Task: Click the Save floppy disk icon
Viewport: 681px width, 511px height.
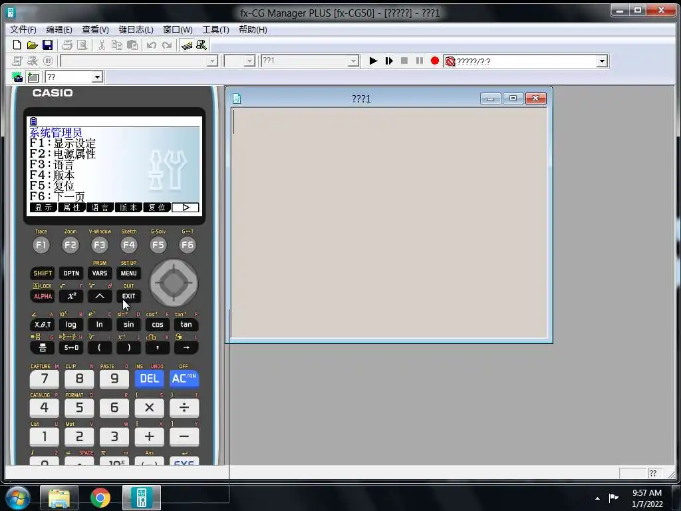Action: [47, 45]
